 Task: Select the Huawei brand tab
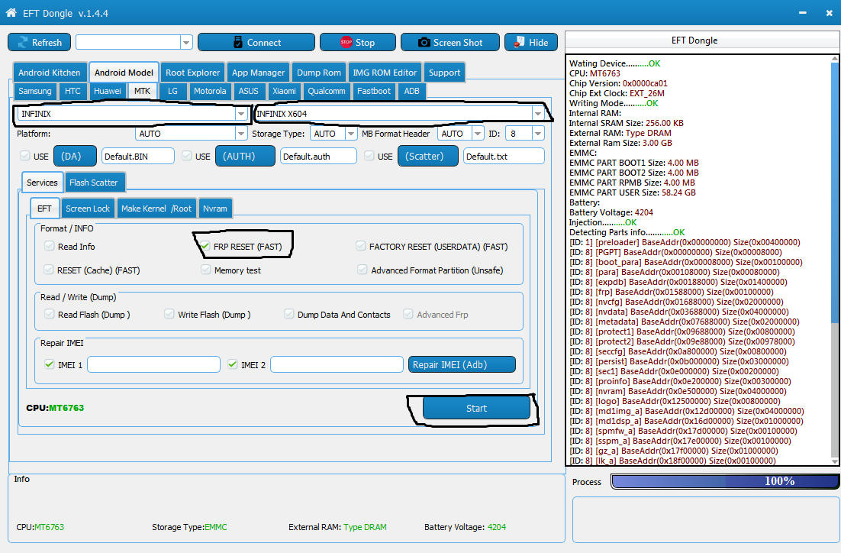(x=108, y=91)
